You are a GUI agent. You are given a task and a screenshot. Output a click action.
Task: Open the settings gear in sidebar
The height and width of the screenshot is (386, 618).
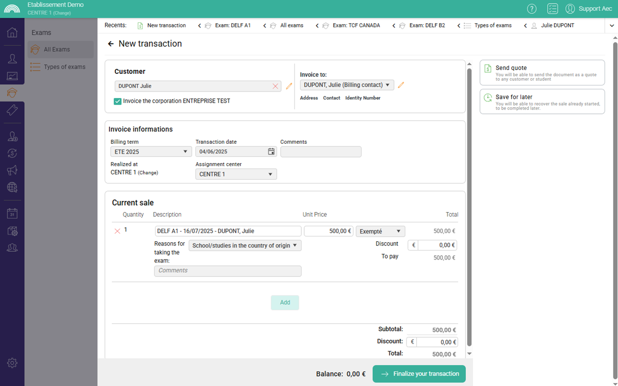click(x=12, y=363)
